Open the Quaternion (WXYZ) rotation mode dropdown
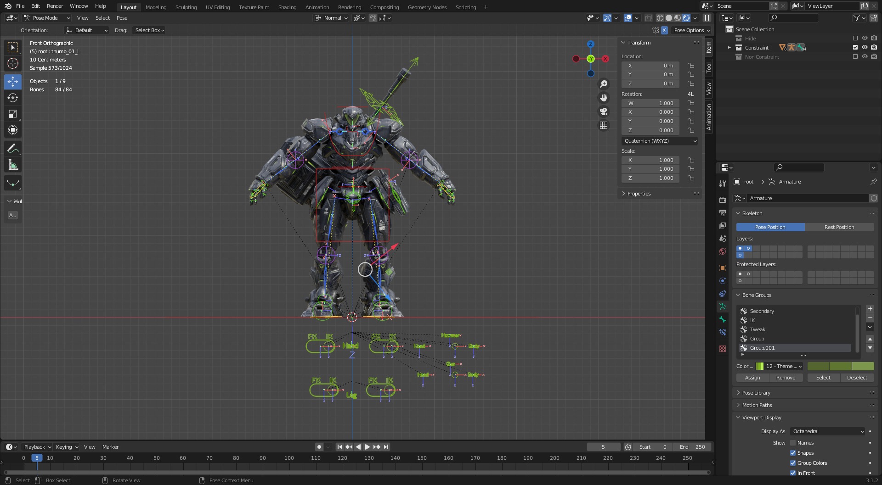Image resolution: width=882 pixels, height=485 pixels. pyautogui.click(x=660, y=141)
